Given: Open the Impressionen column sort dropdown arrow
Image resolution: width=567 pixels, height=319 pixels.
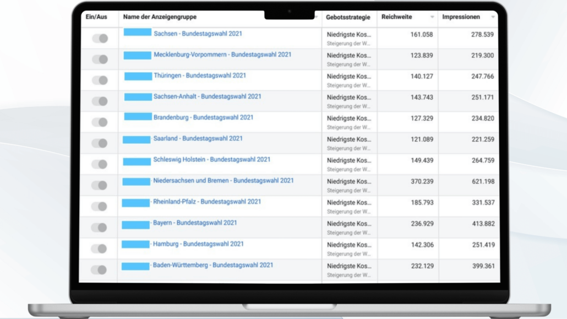Looking at the screenshot, I should pyautogui.click(x=493, y=17).
